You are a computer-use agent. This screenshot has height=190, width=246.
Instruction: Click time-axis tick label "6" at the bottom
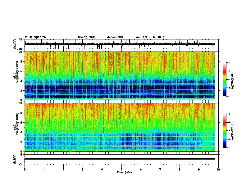pos(141,170)
